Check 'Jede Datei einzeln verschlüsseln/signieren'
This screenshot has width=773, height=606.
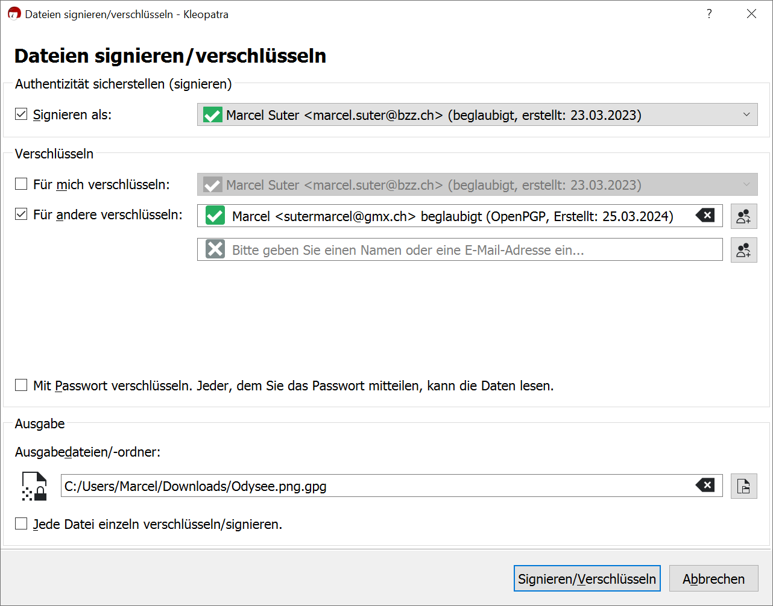coord(21,524)
